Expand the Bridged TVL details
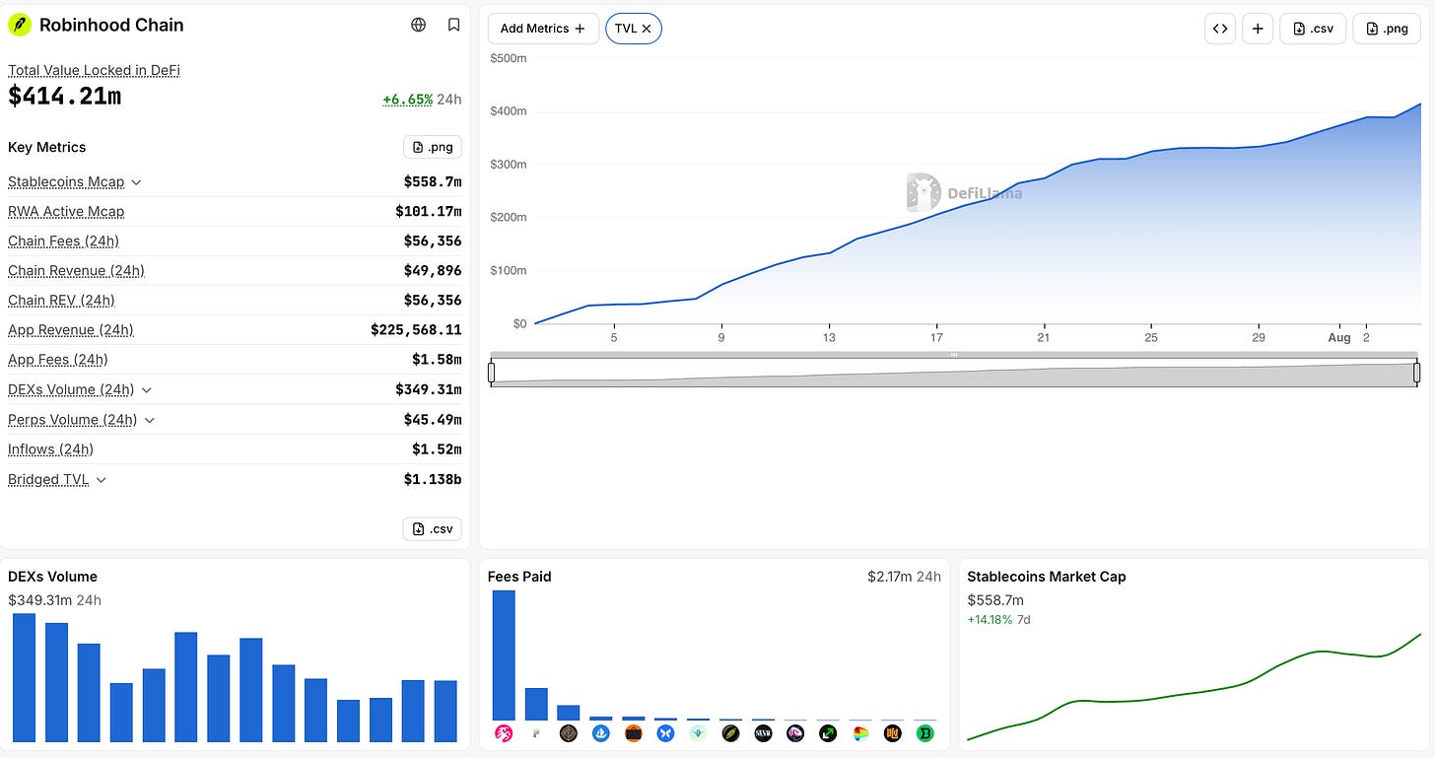 102,480
